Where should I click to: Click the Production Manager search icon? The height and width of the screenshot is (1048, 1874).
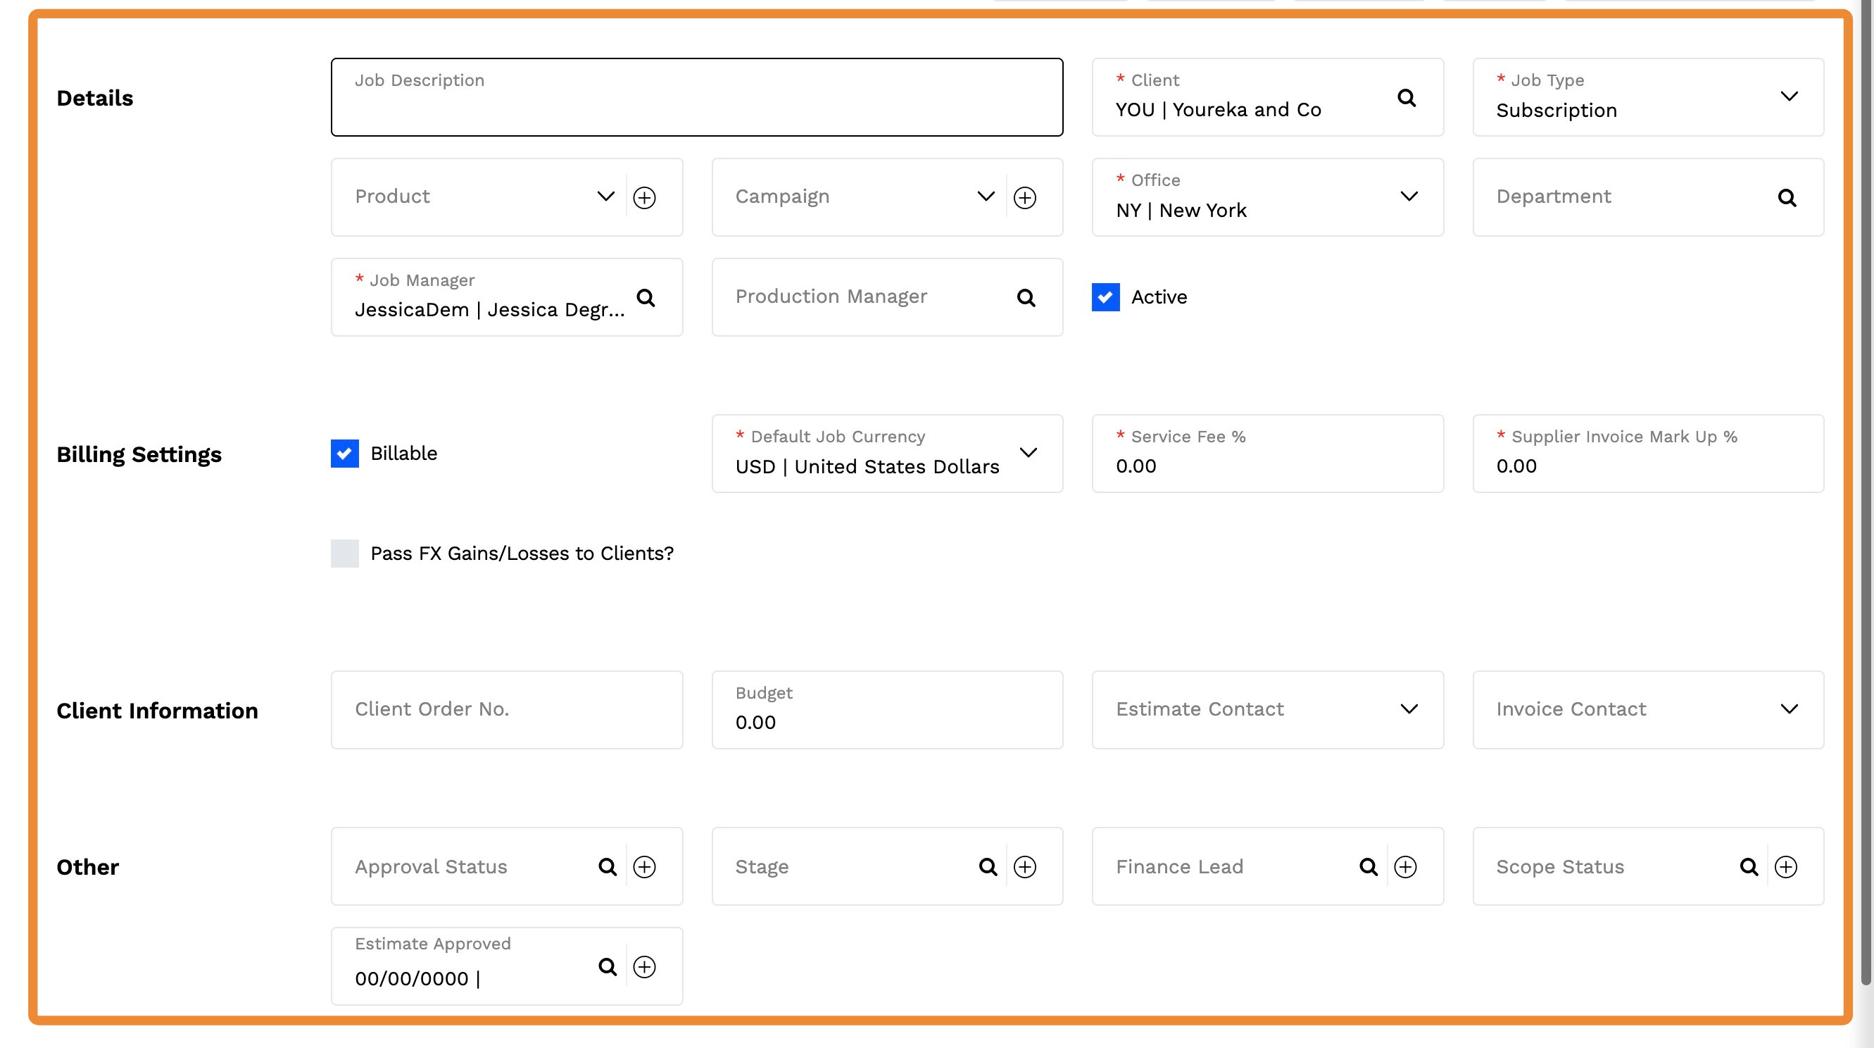coord(1026,298)
